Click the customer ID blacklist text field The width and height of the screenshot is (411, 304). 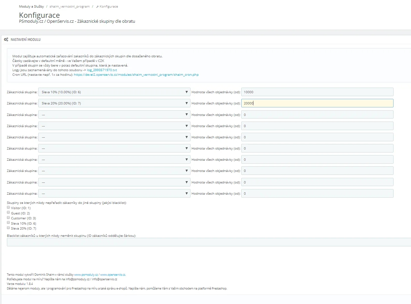[208, 242]
